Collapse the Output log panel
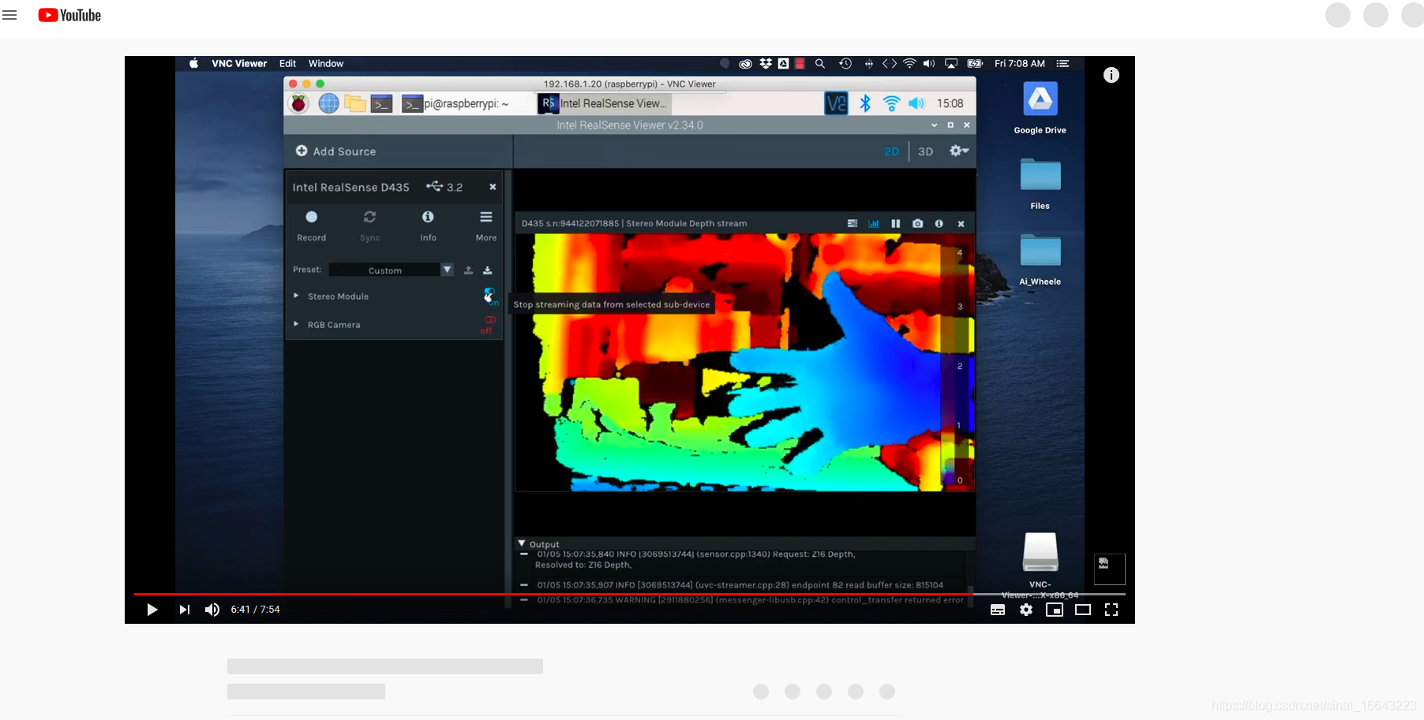This screenshot has height=720, width=1424. [x=522, y=543]
